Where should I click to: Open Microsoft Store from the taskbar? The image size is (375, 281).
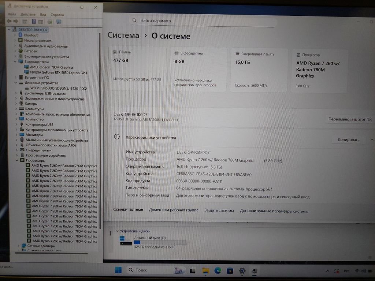pyautogui.click(x=230, y=271)
